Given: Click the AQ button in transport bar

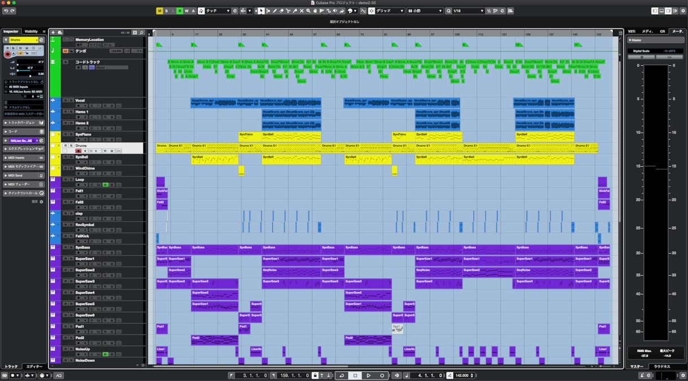Looking at the screenshot, I should (59, 375).
